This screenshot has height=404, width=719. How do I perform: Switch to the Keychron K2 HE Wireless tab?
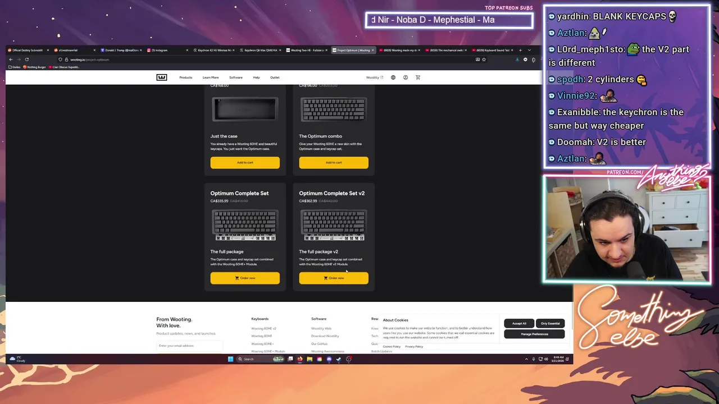(213, 50)
